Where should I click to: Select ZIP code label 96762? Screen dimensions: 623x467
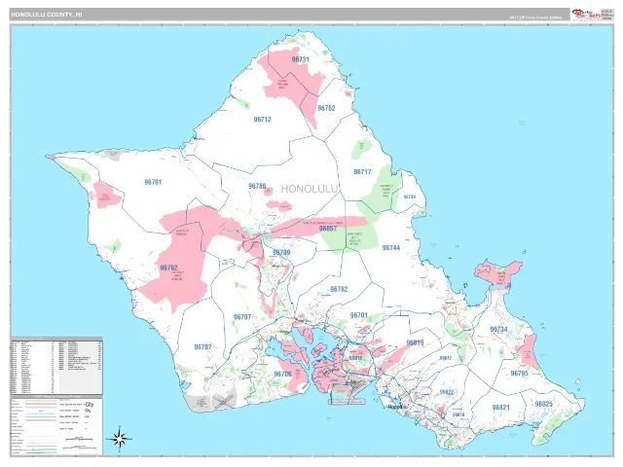click(x=326, y=108)
